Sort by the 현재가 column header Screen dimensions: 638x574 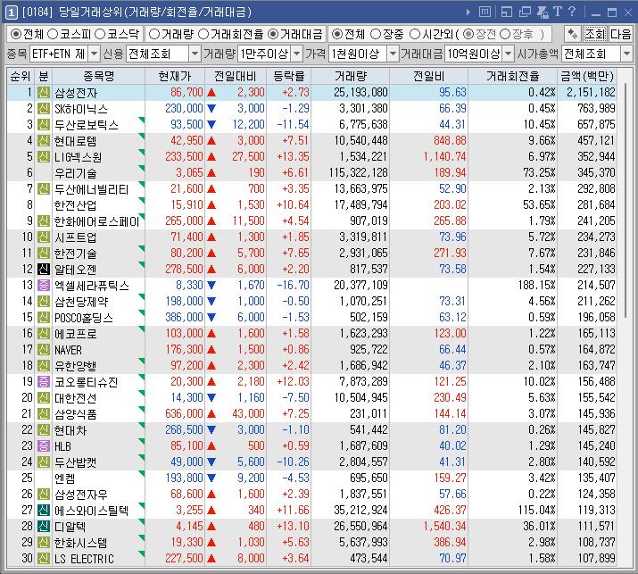[x=175, y=76]
